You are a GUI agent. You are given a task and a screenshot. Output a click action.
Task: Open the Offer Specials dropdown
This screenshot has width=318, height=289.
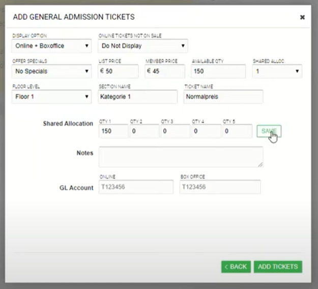(51, 71)
